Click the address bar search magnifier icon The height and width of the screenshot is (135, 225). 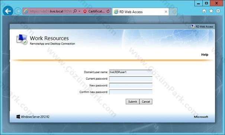[75, 11]
